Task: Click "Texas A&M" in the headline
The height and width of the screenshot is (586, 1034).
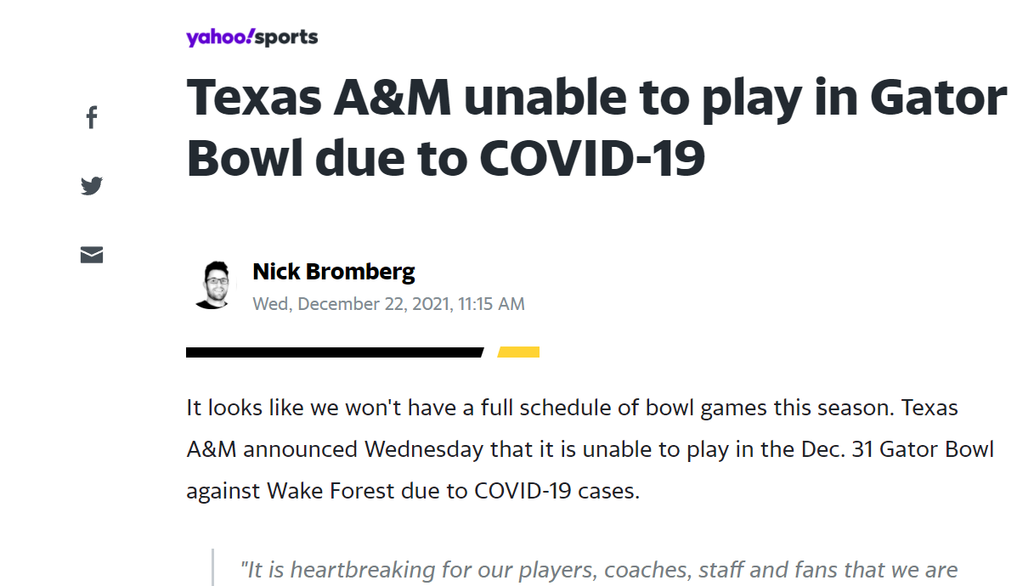Action: coord(319,99)
